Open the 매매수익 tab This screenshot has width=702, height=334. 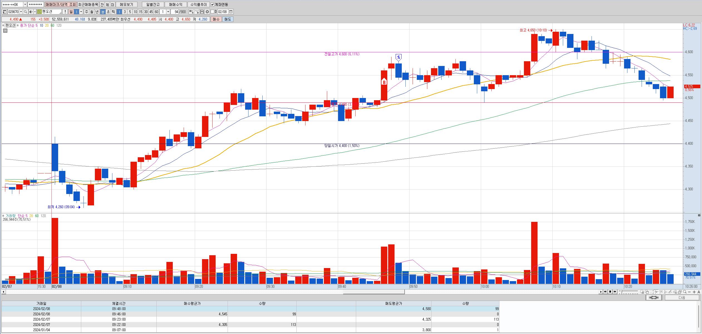point(176,4)
